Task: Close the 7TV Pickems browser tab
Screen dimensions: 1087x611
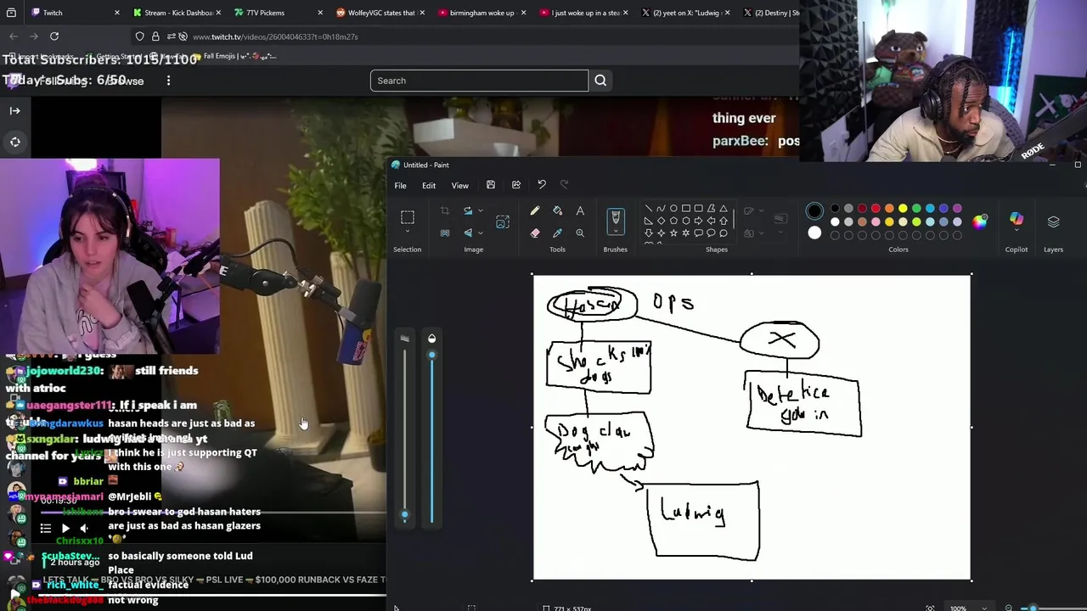Action: pos(320,13)
